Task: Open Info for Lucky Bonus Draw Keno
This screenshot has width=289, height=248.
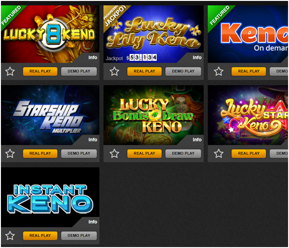Action: tap(197, 139)
